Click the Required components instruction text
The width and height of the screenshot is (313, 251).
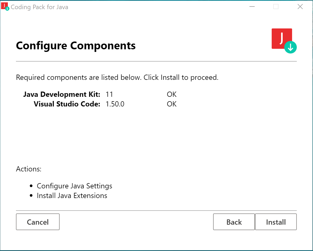[117, 77]
